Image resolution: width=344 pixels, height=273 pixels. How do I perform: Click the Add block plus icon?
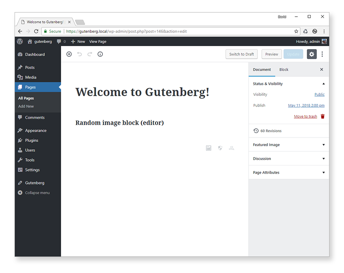pyautogui.click(x=69, y=54)
